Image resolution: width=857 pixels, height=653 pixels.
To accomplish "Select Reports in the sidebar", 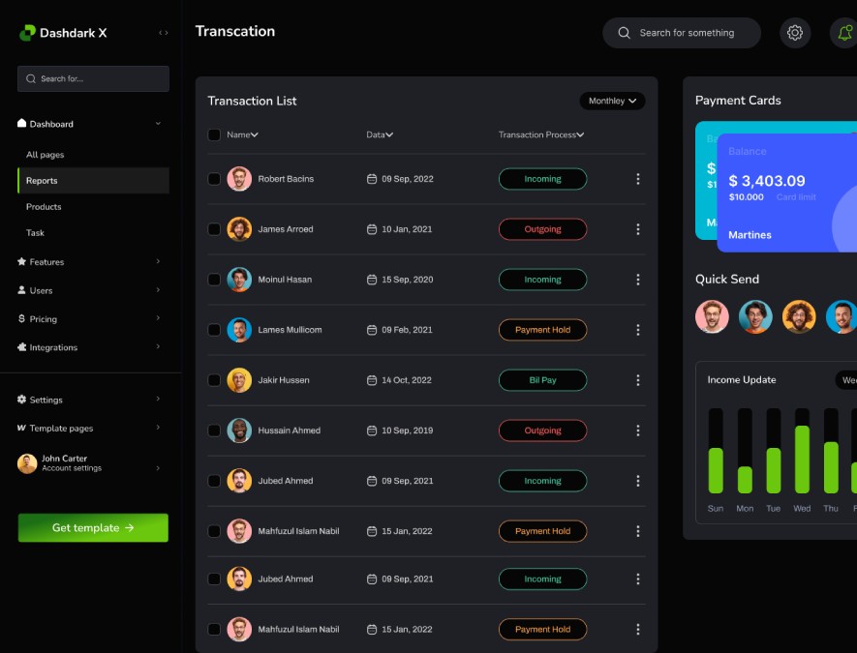I will click(x=94, y=181).
